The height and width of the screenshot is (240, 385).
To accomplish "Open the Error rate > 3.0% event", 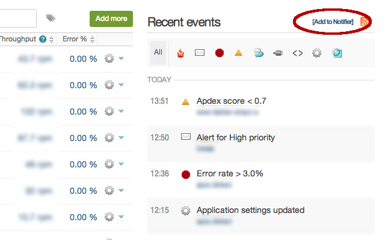I will pos(230,173).
